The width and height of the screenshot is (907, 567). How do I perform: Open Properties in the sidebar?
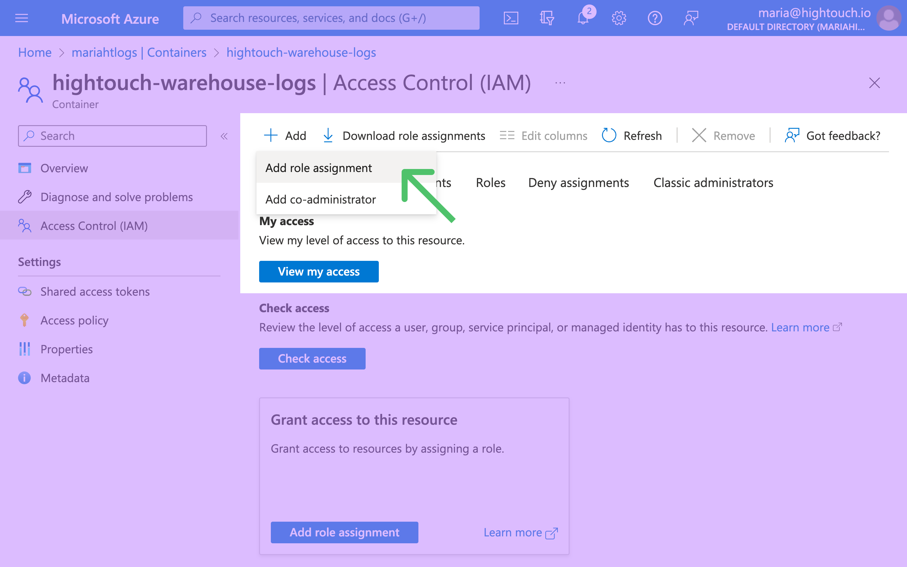119,349
